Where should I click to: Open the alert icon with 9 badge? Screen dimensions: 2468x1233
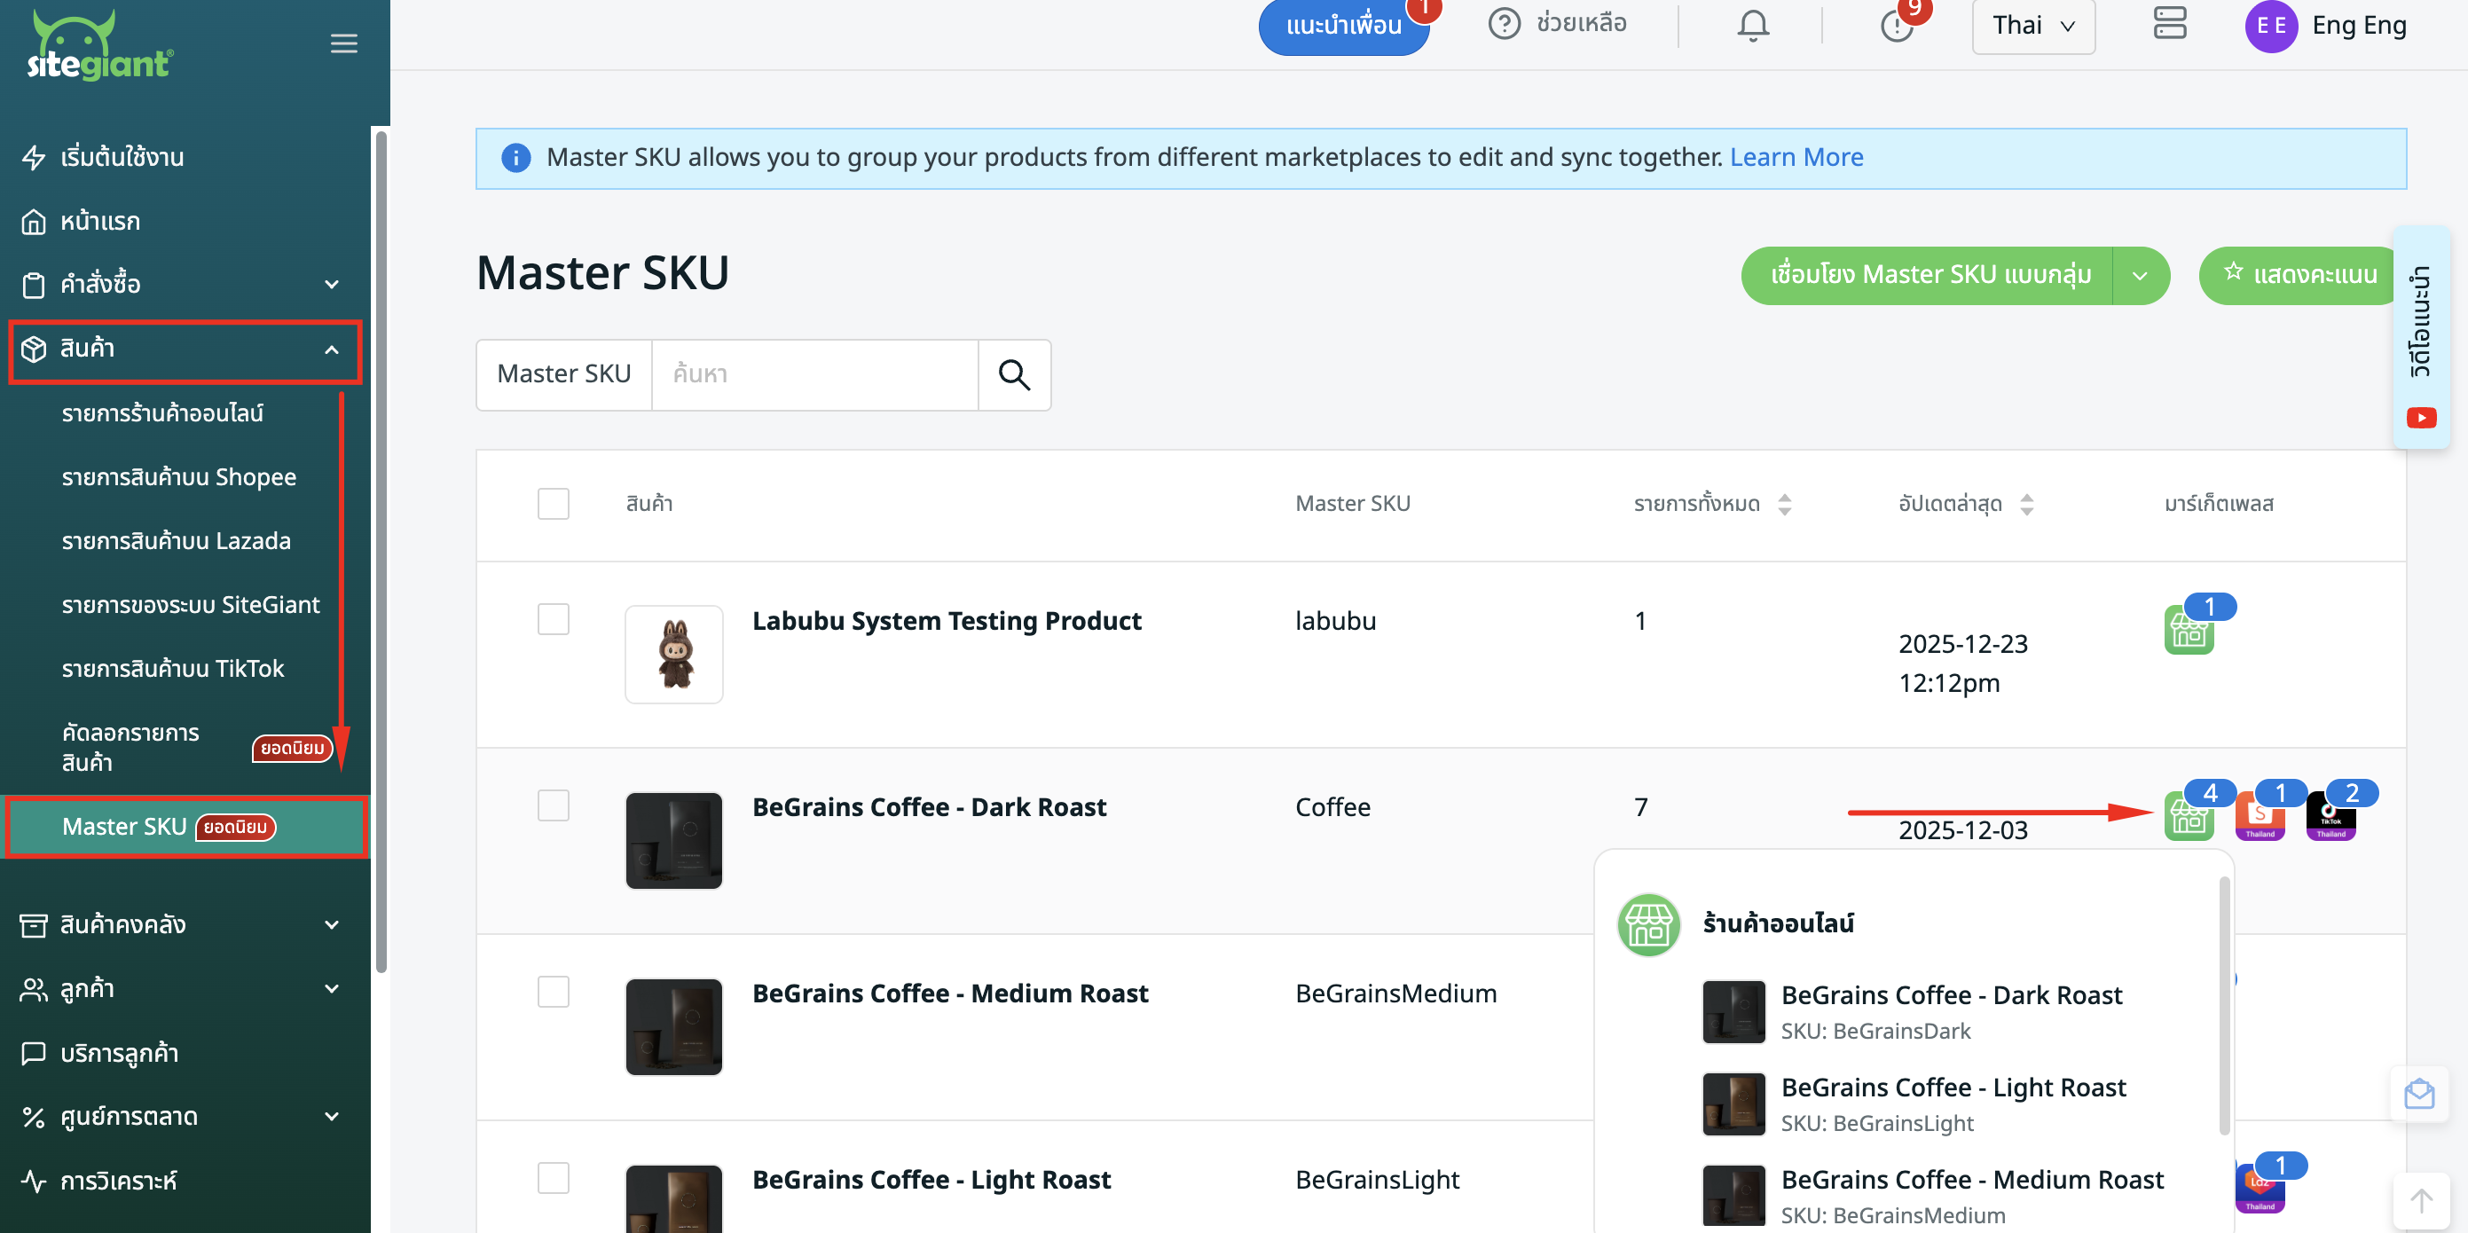pyautogui.click(x=1896, y=25)
